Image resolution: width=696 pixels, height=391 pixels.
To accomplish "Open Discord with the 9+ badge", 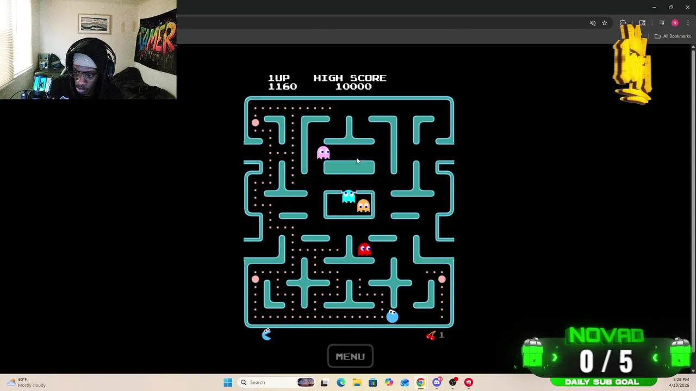I will pos(437,382).
